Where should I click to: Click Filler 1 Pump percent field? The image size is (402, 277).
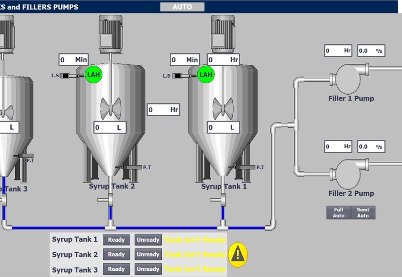point(371,50)
